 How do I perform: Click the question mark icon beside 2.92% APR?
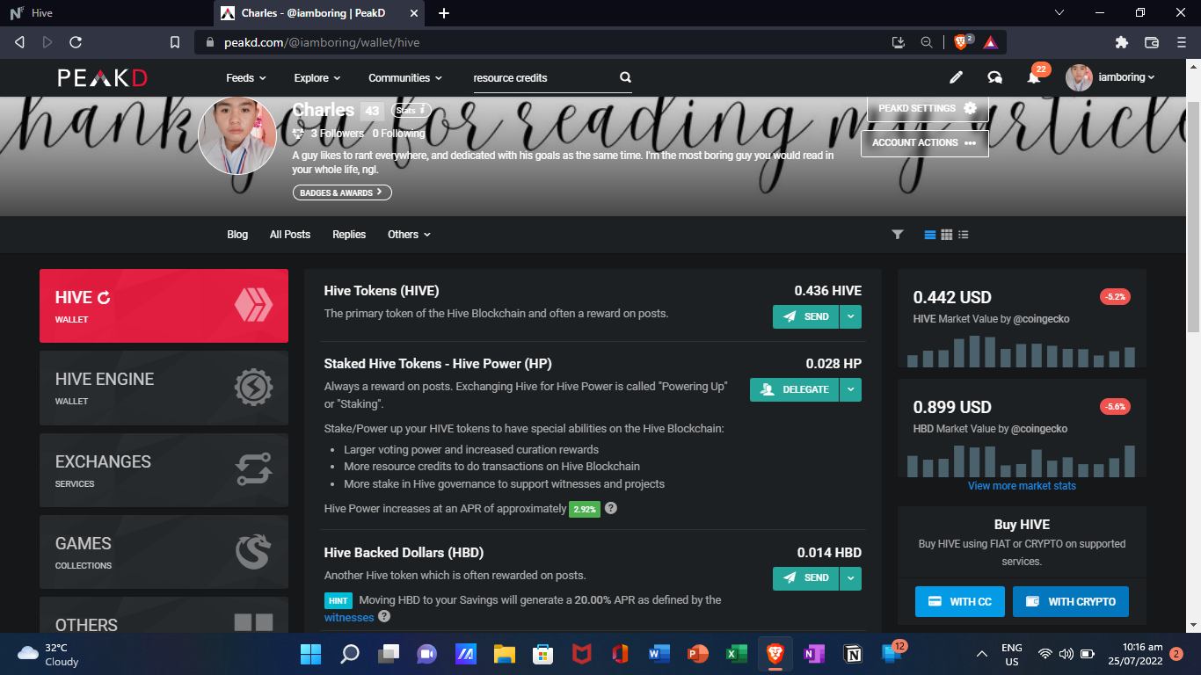click(x=611, y=508)
